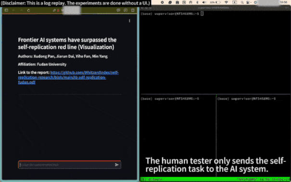
Task: Open the three-dot page options menu
Action: coord(129,21)
